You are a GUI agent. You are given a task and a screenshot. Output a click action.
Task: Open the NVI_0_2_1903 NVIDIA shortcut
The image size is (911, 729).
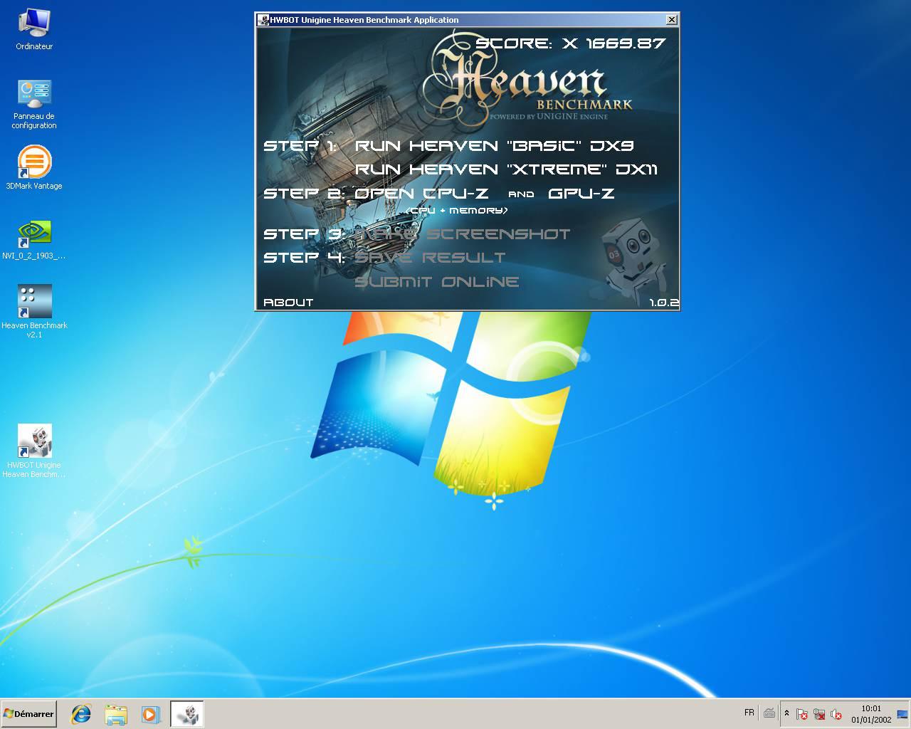pyautogui.click(x=34, y=239)
